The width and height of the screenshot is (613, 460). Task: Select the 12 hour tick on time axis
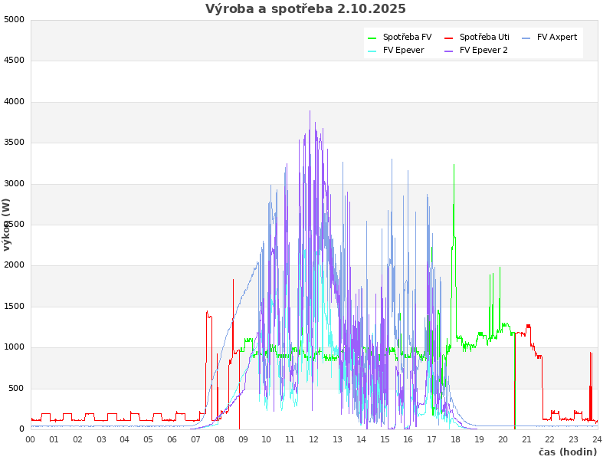point(314,439)
